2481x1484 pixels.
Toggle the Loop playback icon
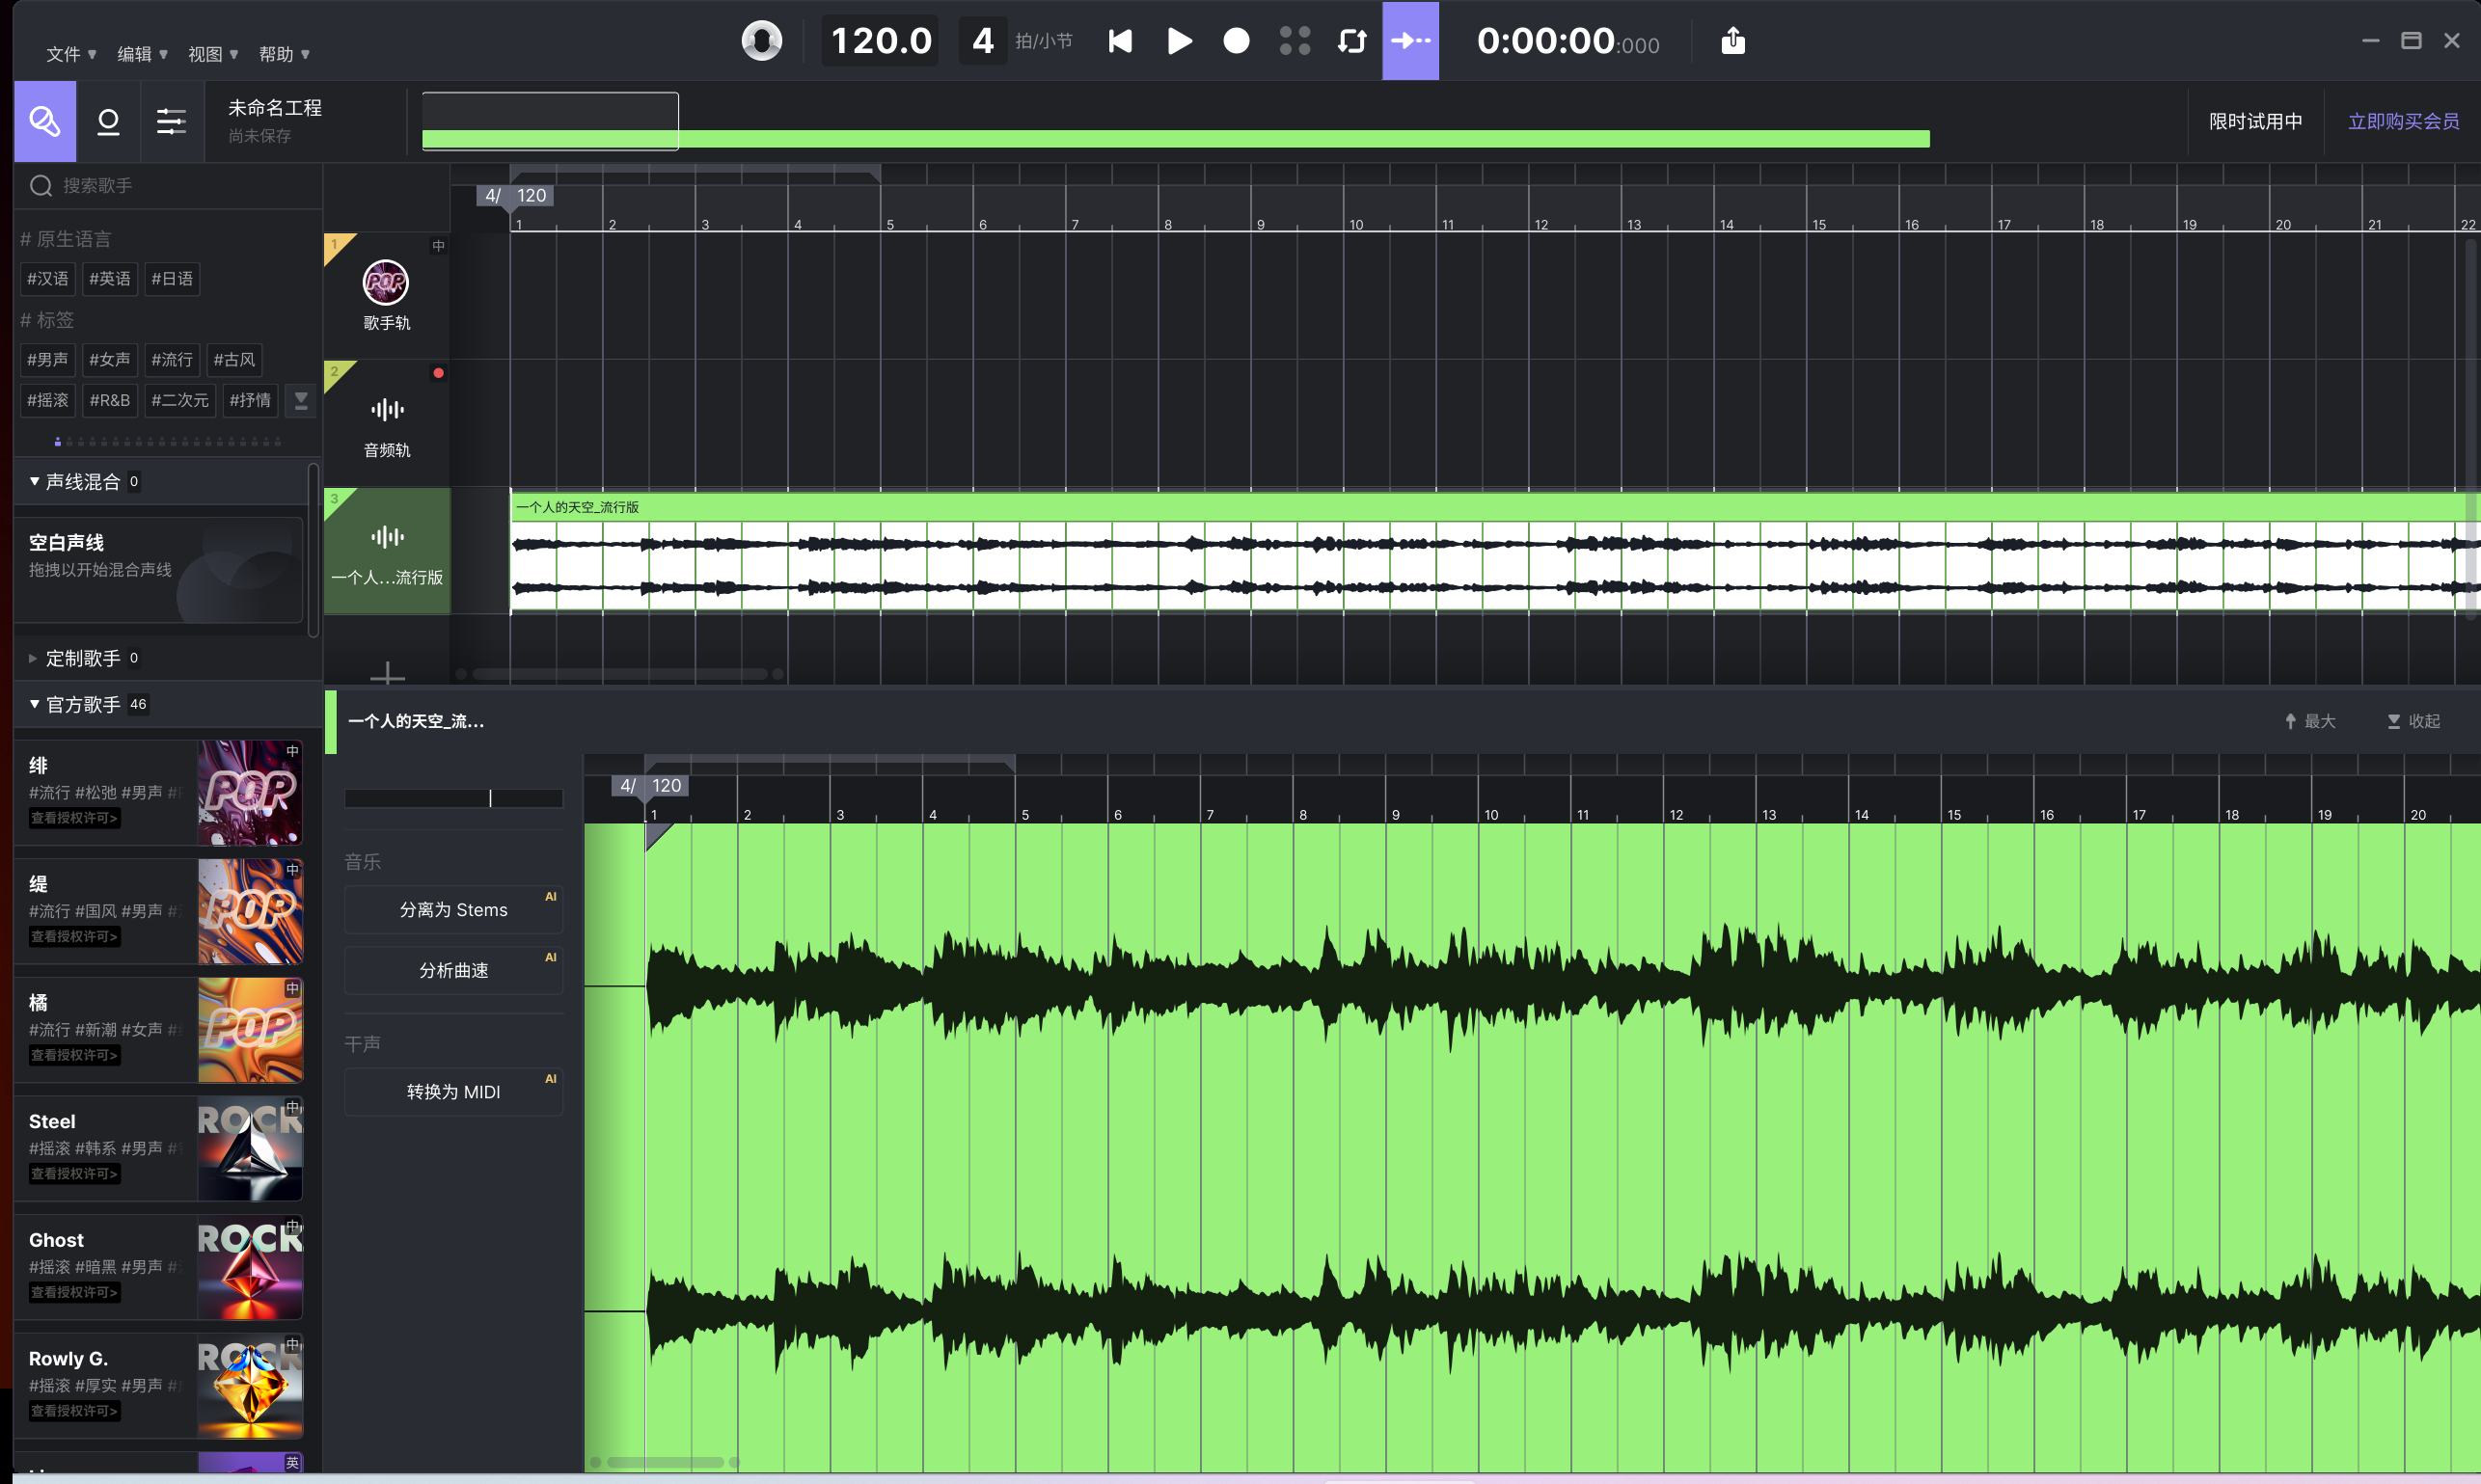click(x=1351, y=41)
